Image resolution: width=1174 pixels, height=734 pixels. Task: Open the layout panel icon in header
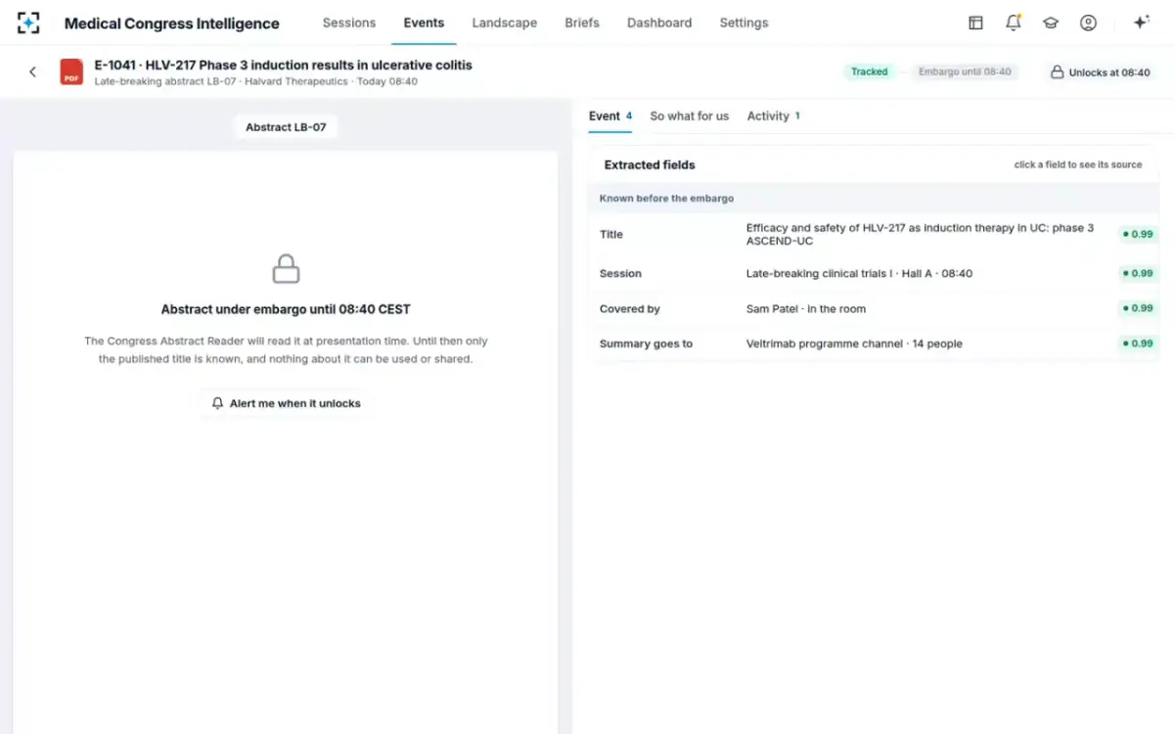click(x=975, y=23)
